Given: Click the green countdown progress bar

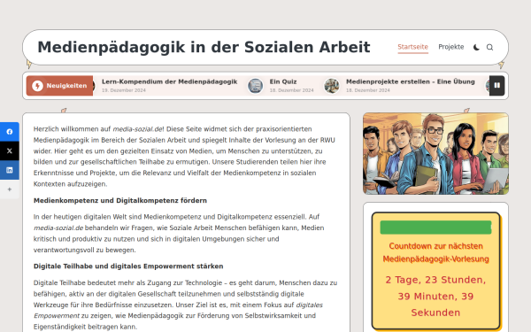Looking at the screenshot, I should tap(435, 228).
